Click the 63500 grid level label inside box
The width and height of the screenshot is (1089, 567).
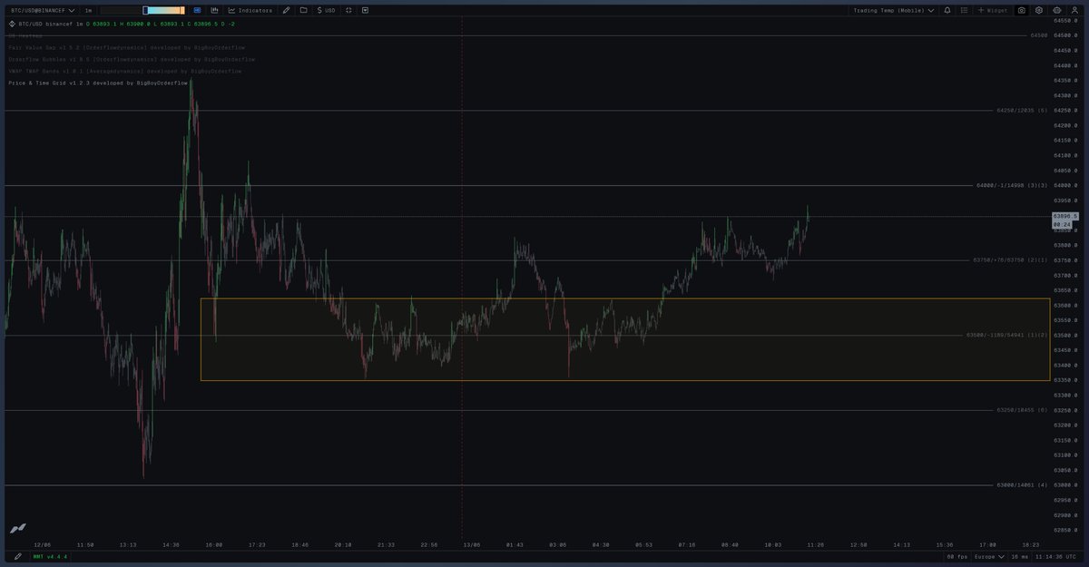[1006, 336]
